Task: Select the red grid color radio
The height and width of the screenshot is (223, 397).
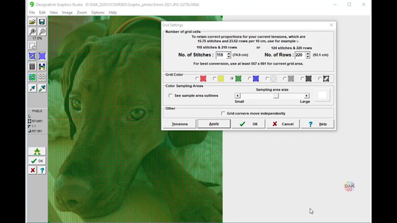Action: pos(197,79)
